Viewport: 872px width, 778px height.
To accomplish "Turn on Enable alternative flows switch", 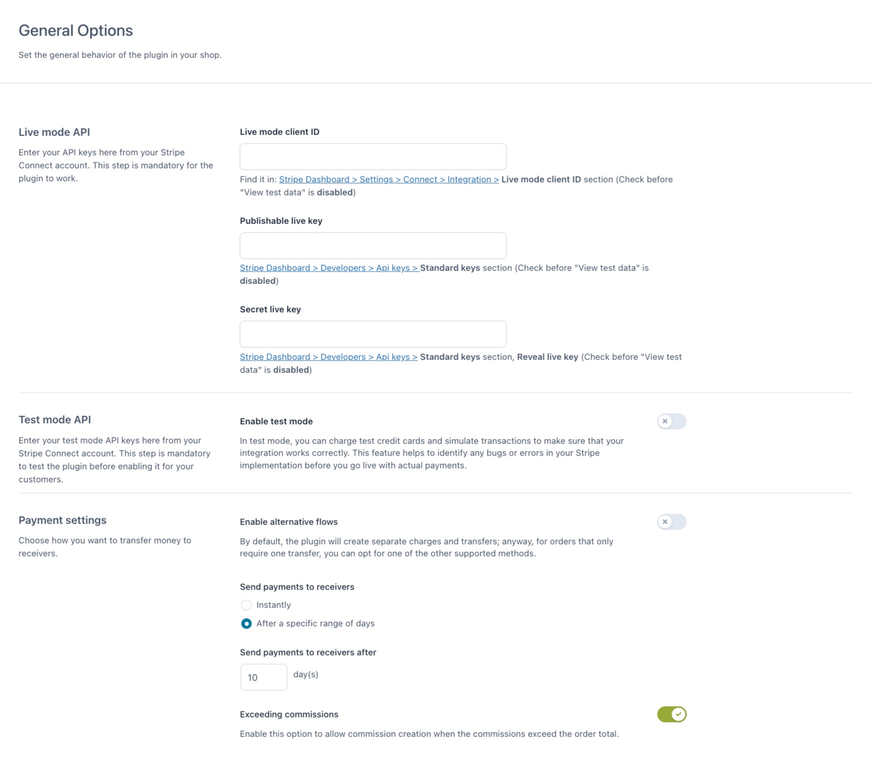I will pyautogui.click(x=671, y=522).
